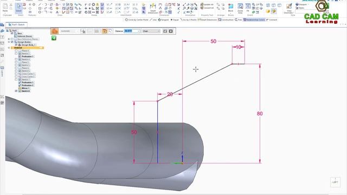Uncheck the Sketch 8 checkbox
The width and height of the screenshot is (347, 195).
pyautogui.click(x=16, y=91)
